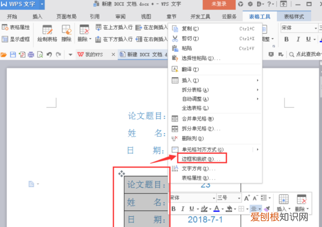Viewport: 322px width, 227px height.
Task: Open mini toolbar 删除 table dropdown
Action: coord(302,203)
